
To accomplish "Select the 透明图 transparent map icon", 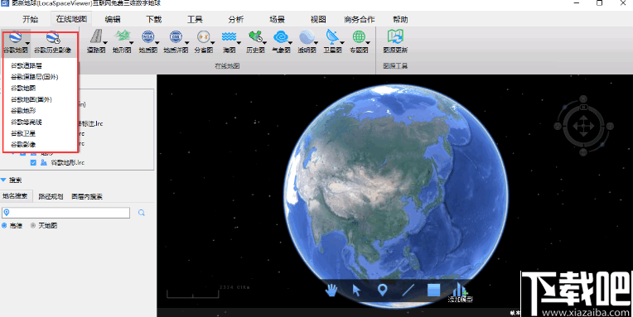I will (307, 36).
